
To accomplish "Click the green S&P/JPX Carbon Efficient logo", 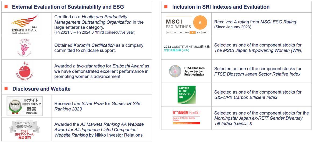I will (x=187, y=95).
